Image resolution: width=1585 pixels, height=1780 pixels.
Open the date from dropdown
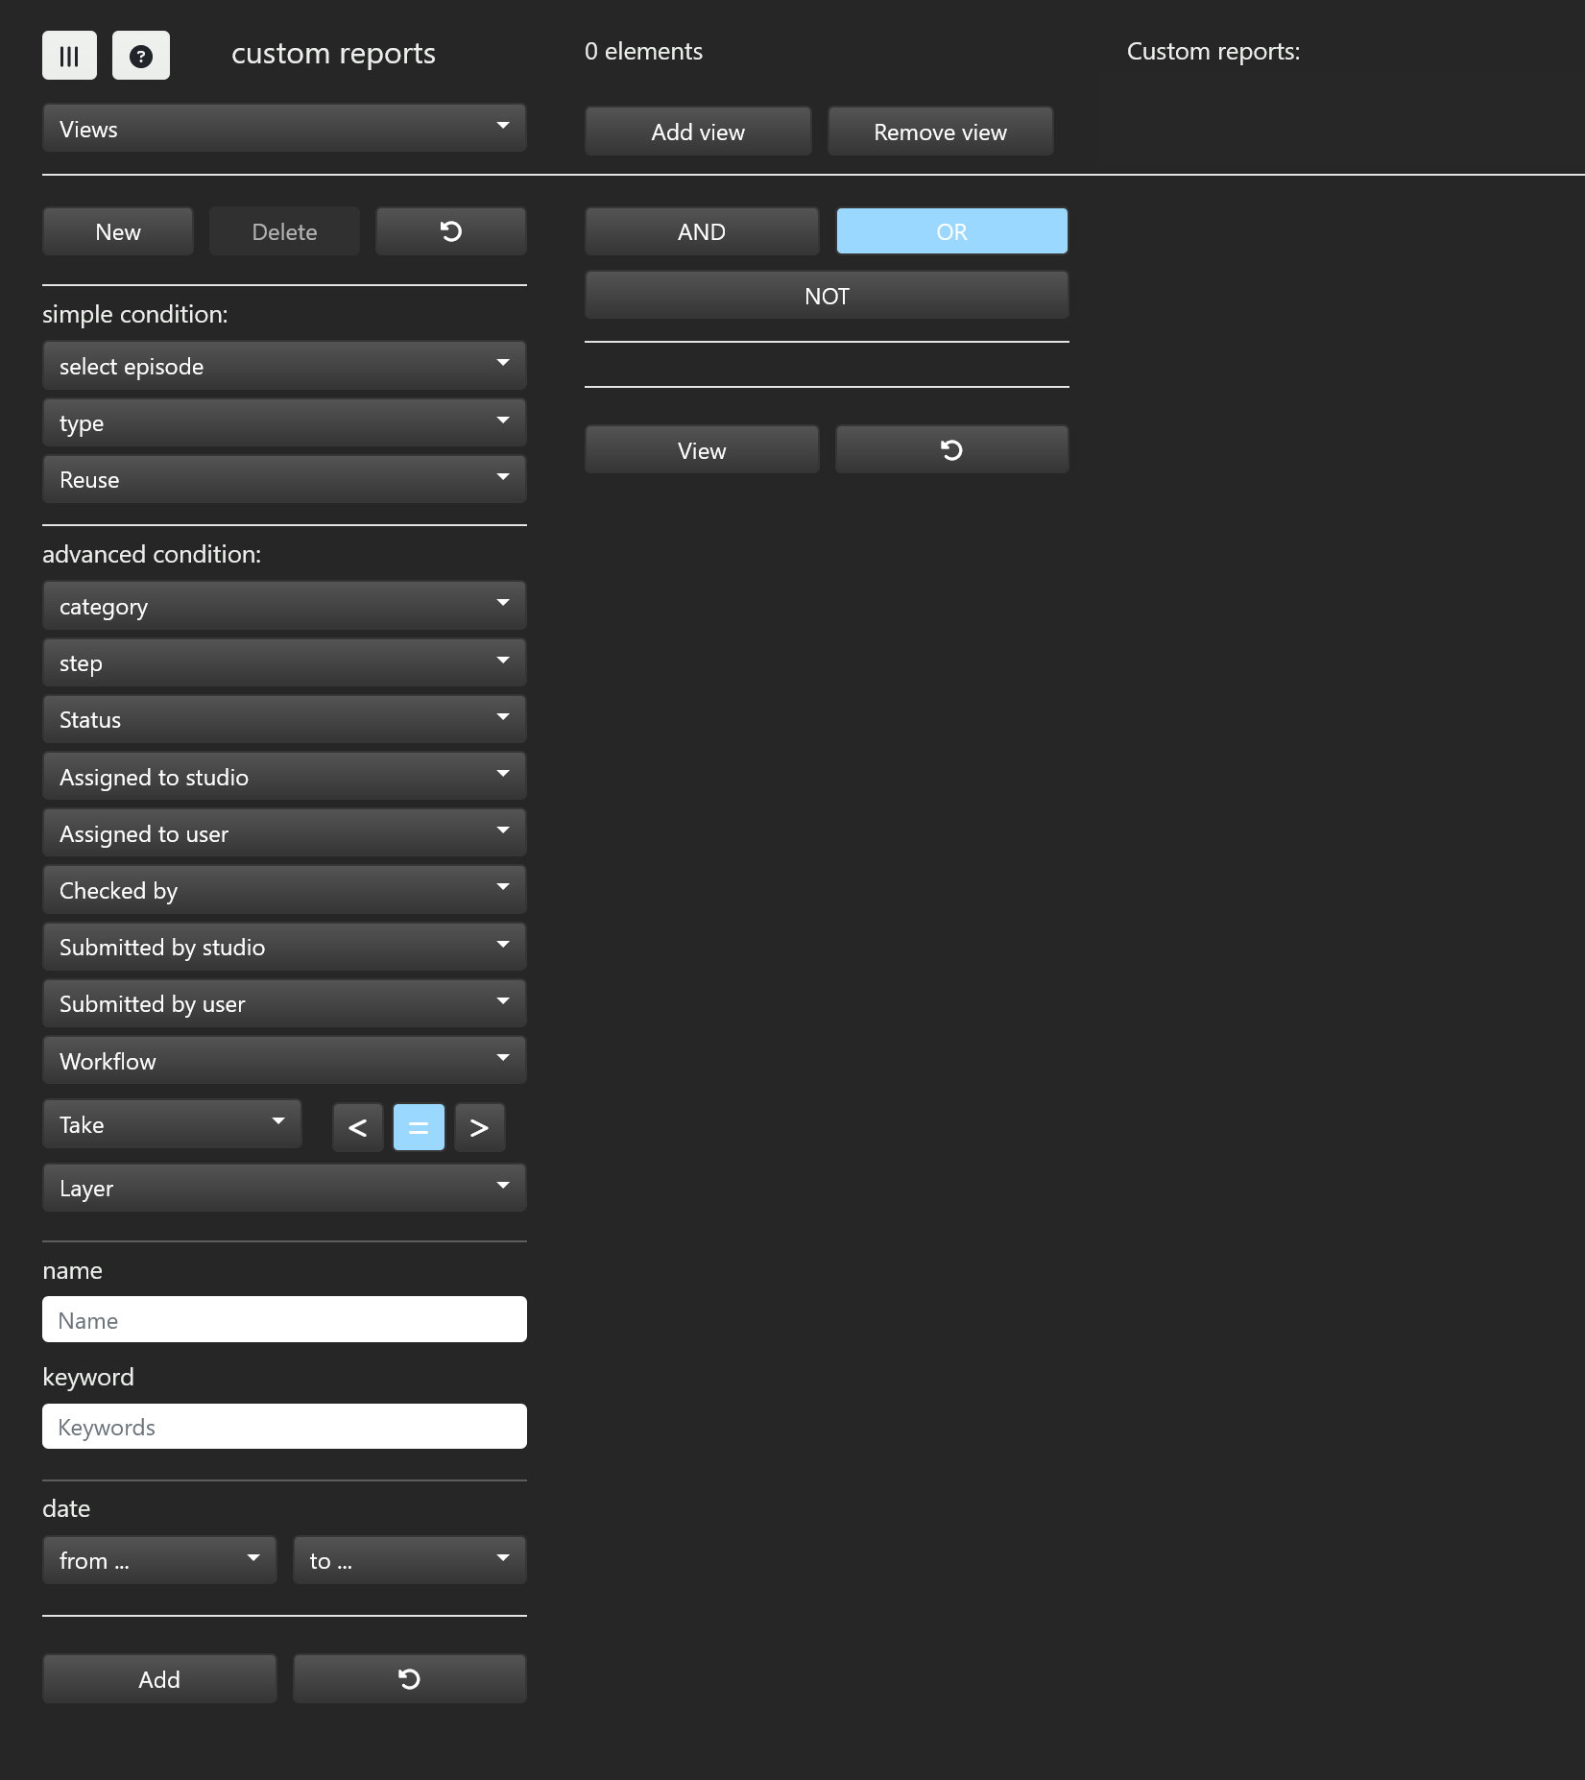click(x=159, y=1560)
